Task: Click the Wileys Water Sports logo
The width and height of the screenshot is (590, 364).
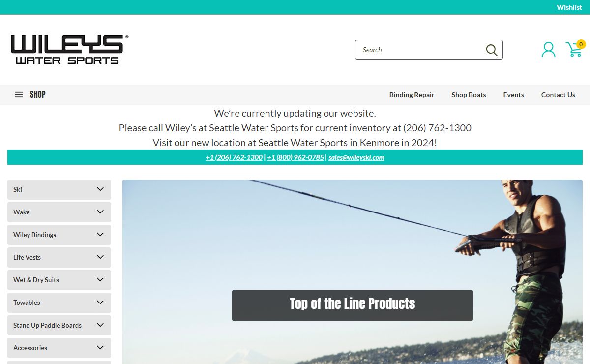Action: [69, 50]
